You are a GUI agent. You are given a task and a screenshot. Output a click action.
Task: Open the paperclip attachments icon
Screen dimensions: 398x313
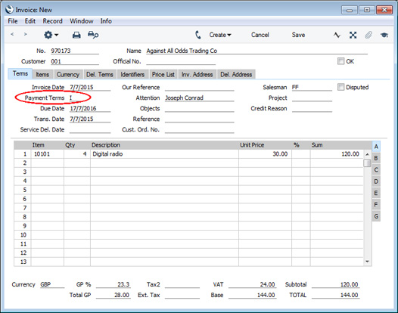368,35
